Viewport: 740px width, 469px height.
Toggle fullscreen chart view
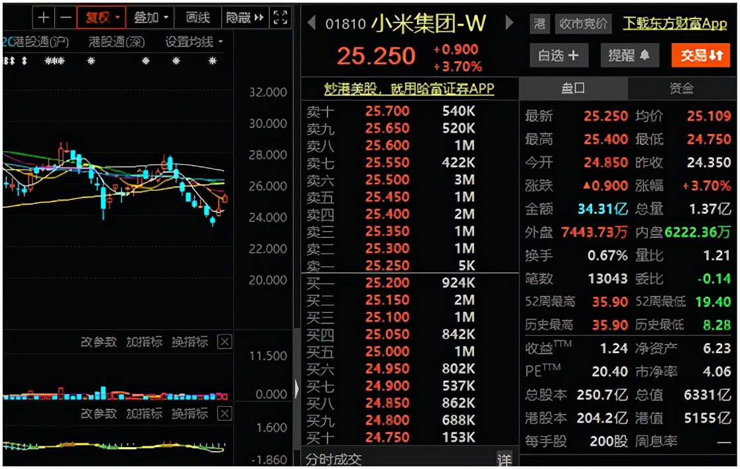pyautogui.click(x=280, y=18)
